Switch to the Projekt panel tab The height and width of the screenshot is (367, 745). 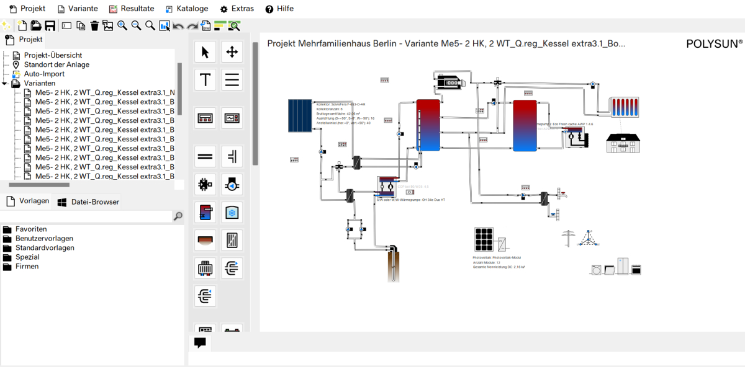24,40
